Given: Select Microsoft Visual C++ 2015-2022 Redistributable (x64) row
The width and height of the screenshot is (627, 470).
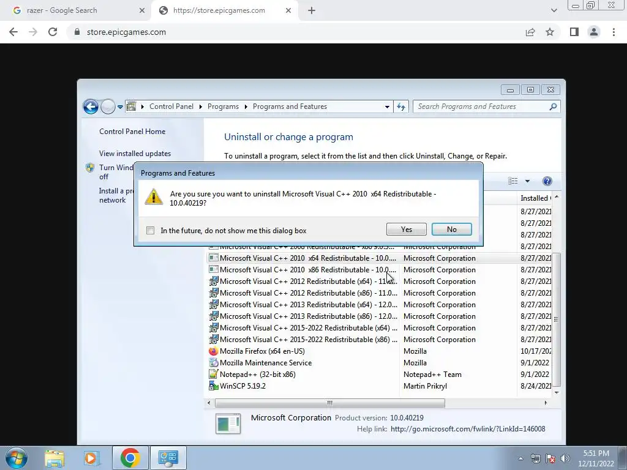Looking at the screenshot, I should click(380, 328).
